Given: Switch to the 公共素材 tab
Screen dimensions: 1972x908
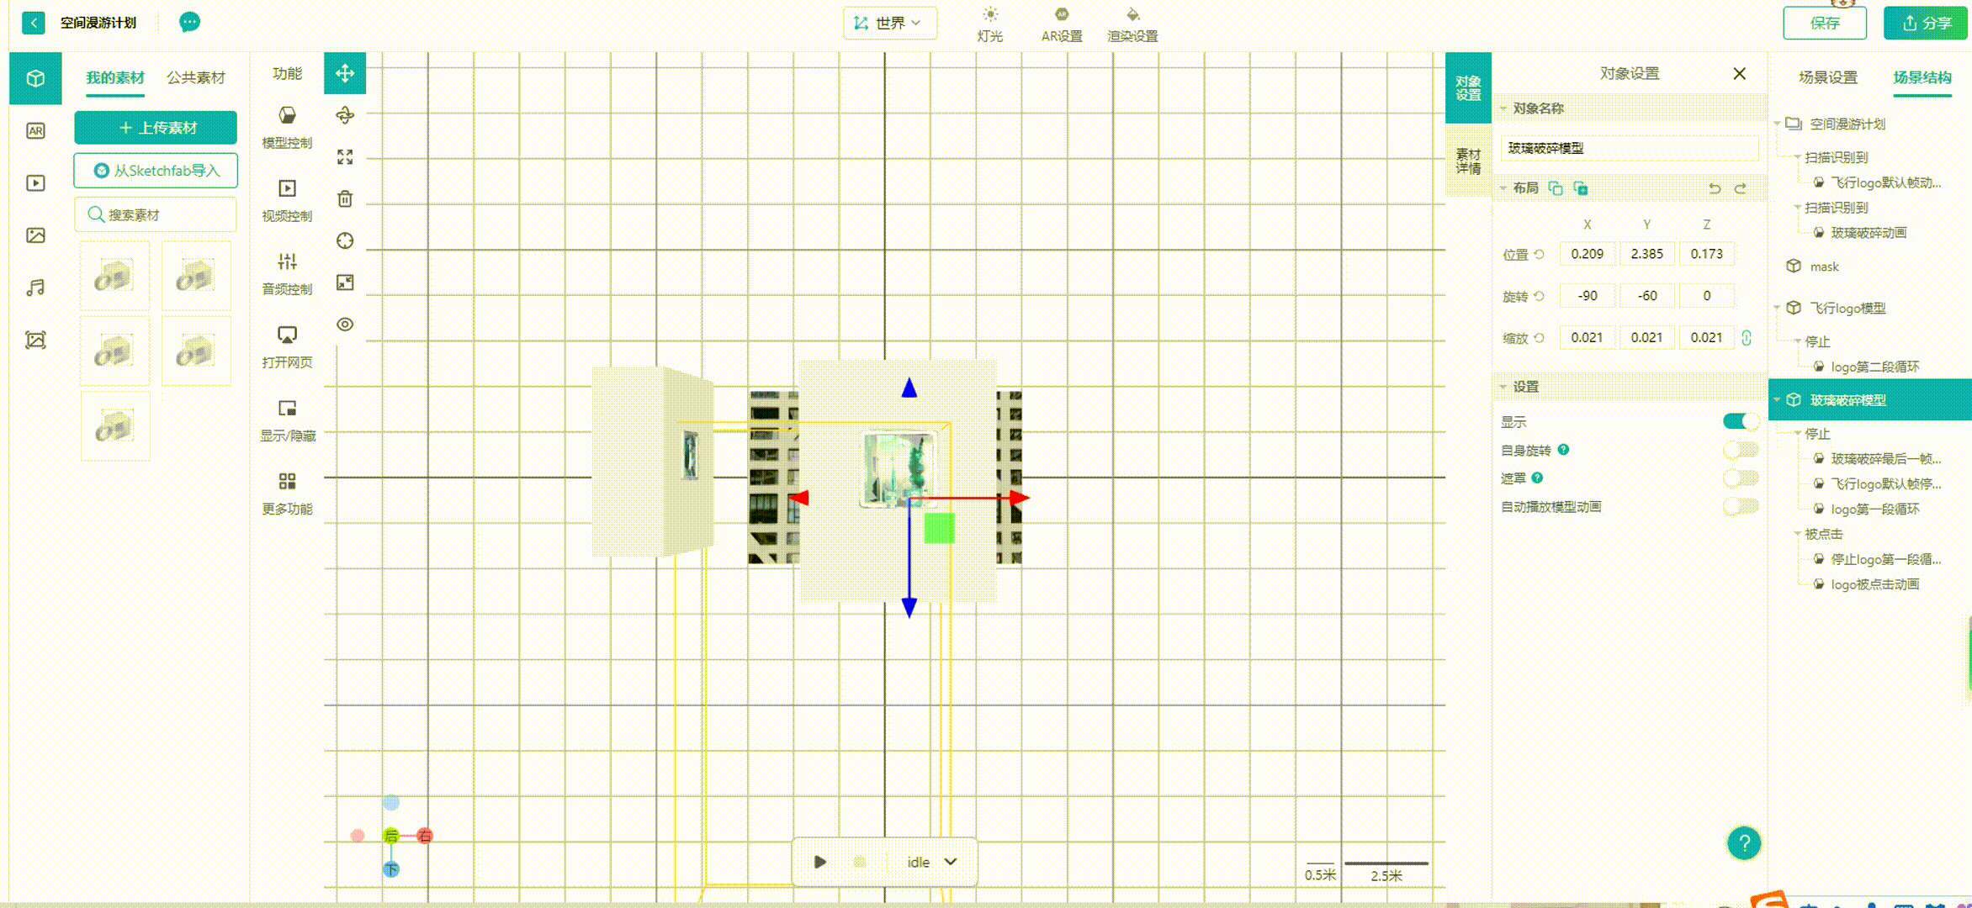Looking at the screenshot, I should point(195,77).
